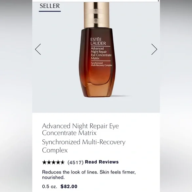Image resolution: width=192 pixels, height=192 pixels.
Task: Go to the previous product image with left arrow
Action: pyautogui.click(x=38, y=49)
